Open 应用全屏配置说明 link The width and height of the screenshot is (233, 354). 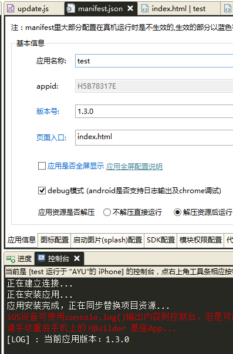pos(134,166)
